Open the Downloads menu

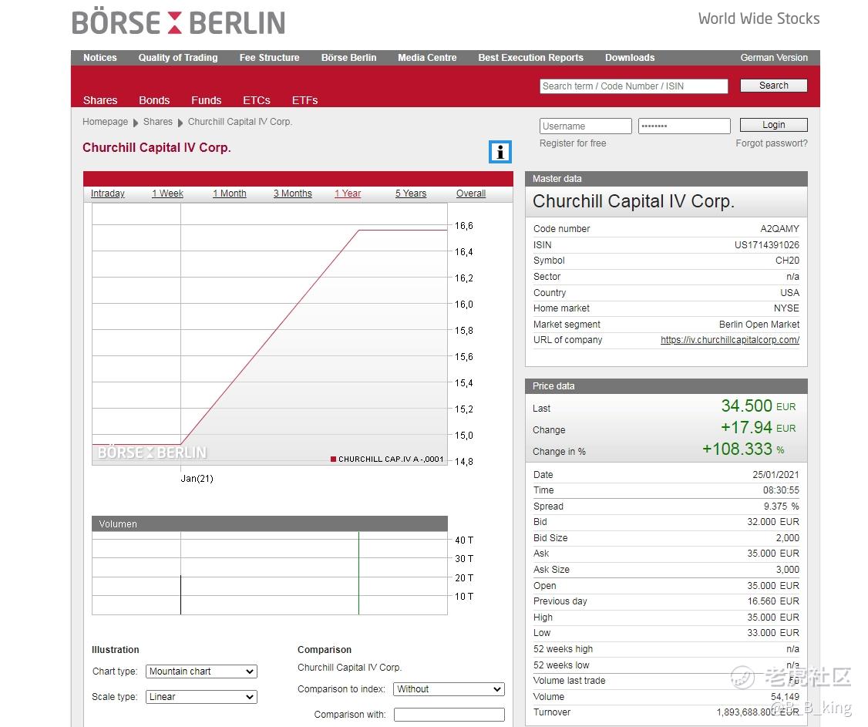630,58
